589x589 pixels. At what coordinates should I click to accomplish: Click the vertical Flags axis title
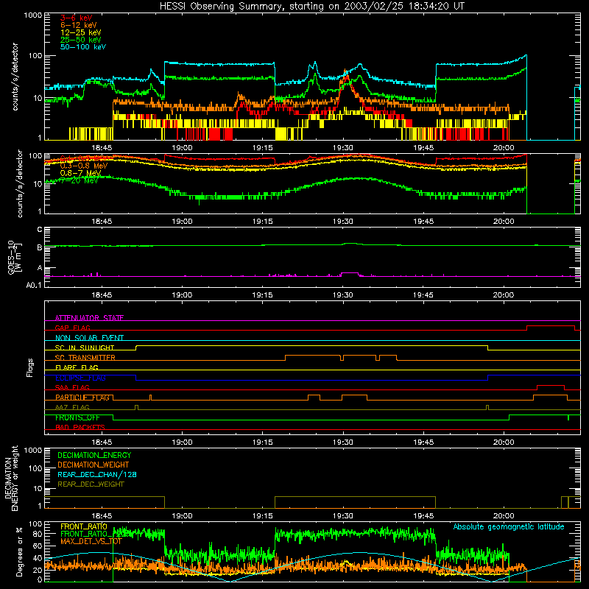(30, 367)
